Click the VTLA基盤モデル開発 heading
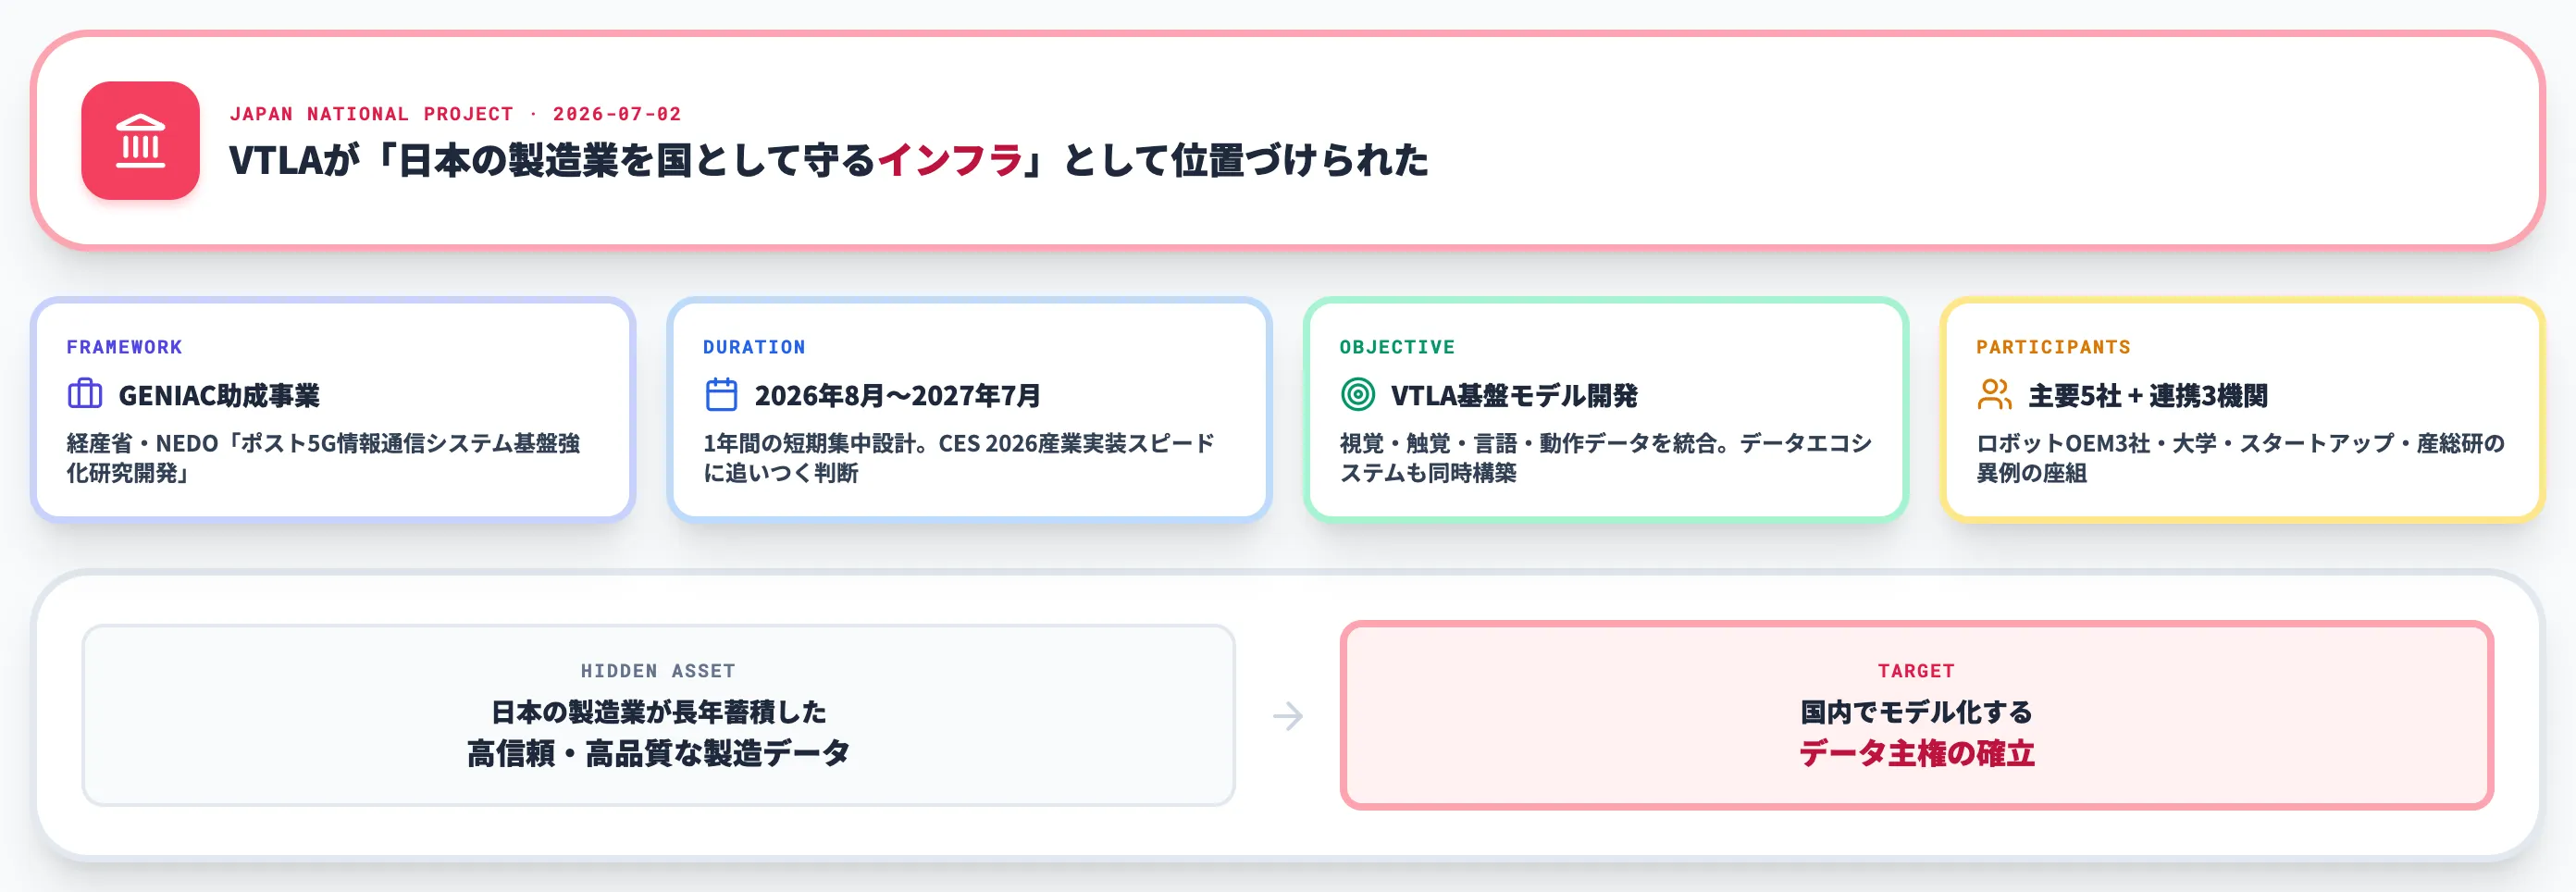Viewport: 2576px width, 892px height. (1514, 395)
